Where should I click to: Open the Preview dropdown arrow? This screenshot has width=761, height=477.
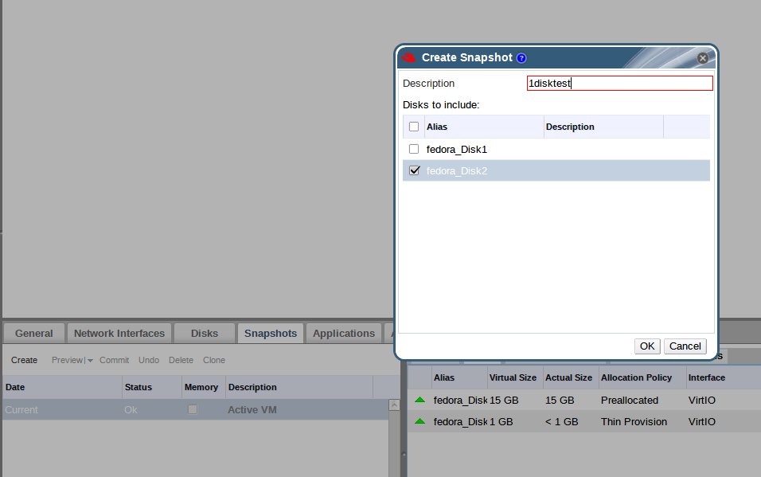(x=91, y=361)
